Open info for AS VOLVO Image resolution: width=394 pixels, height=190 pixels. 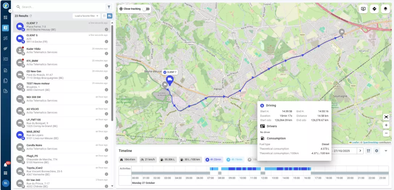click(x=106, y=114)
